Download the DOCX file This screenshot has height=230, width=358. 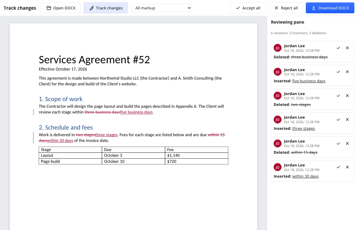click(330, 8)
